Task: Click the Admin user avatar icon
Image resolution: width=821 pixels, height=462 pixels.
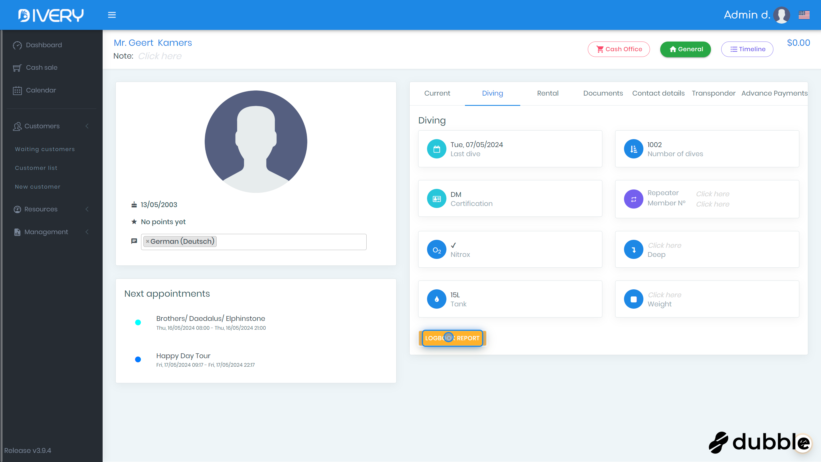Action: coord(781,15)
